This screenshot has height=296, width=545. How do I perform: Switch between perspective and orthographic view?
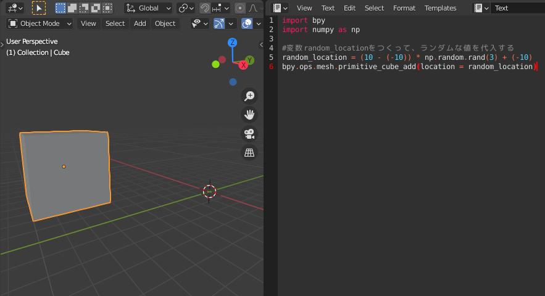tap(249, 152)
